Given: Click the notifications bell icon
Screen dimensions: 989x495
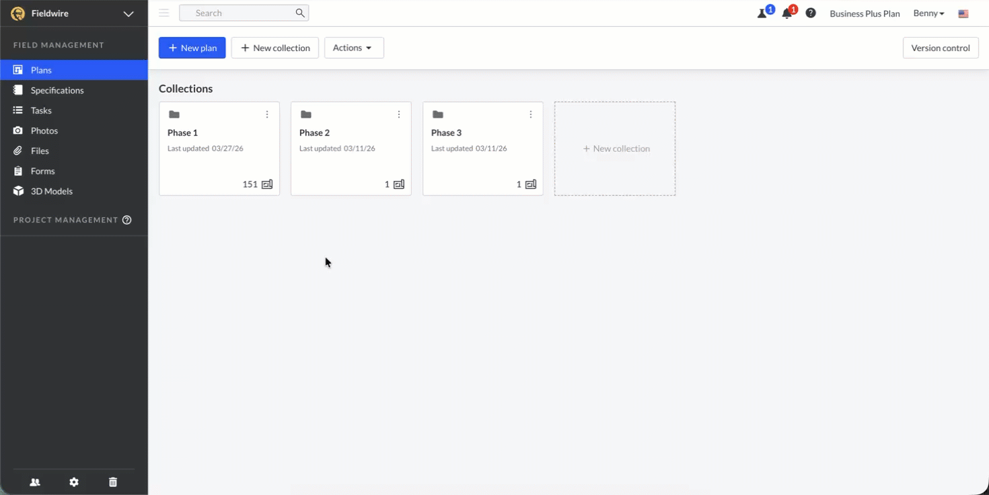Looking at the screenshot, I should pos(786,13).
